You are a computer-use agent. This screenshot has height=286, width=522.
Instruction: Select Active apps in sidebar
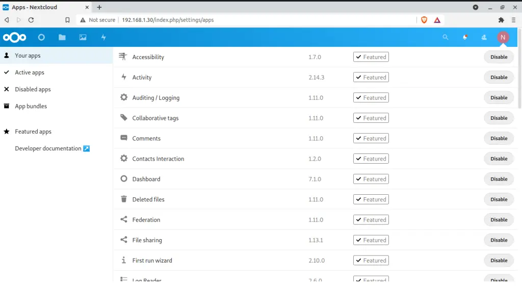point(56,72)
